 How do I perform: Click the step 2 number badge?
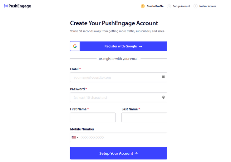click(x=169, y=6)
